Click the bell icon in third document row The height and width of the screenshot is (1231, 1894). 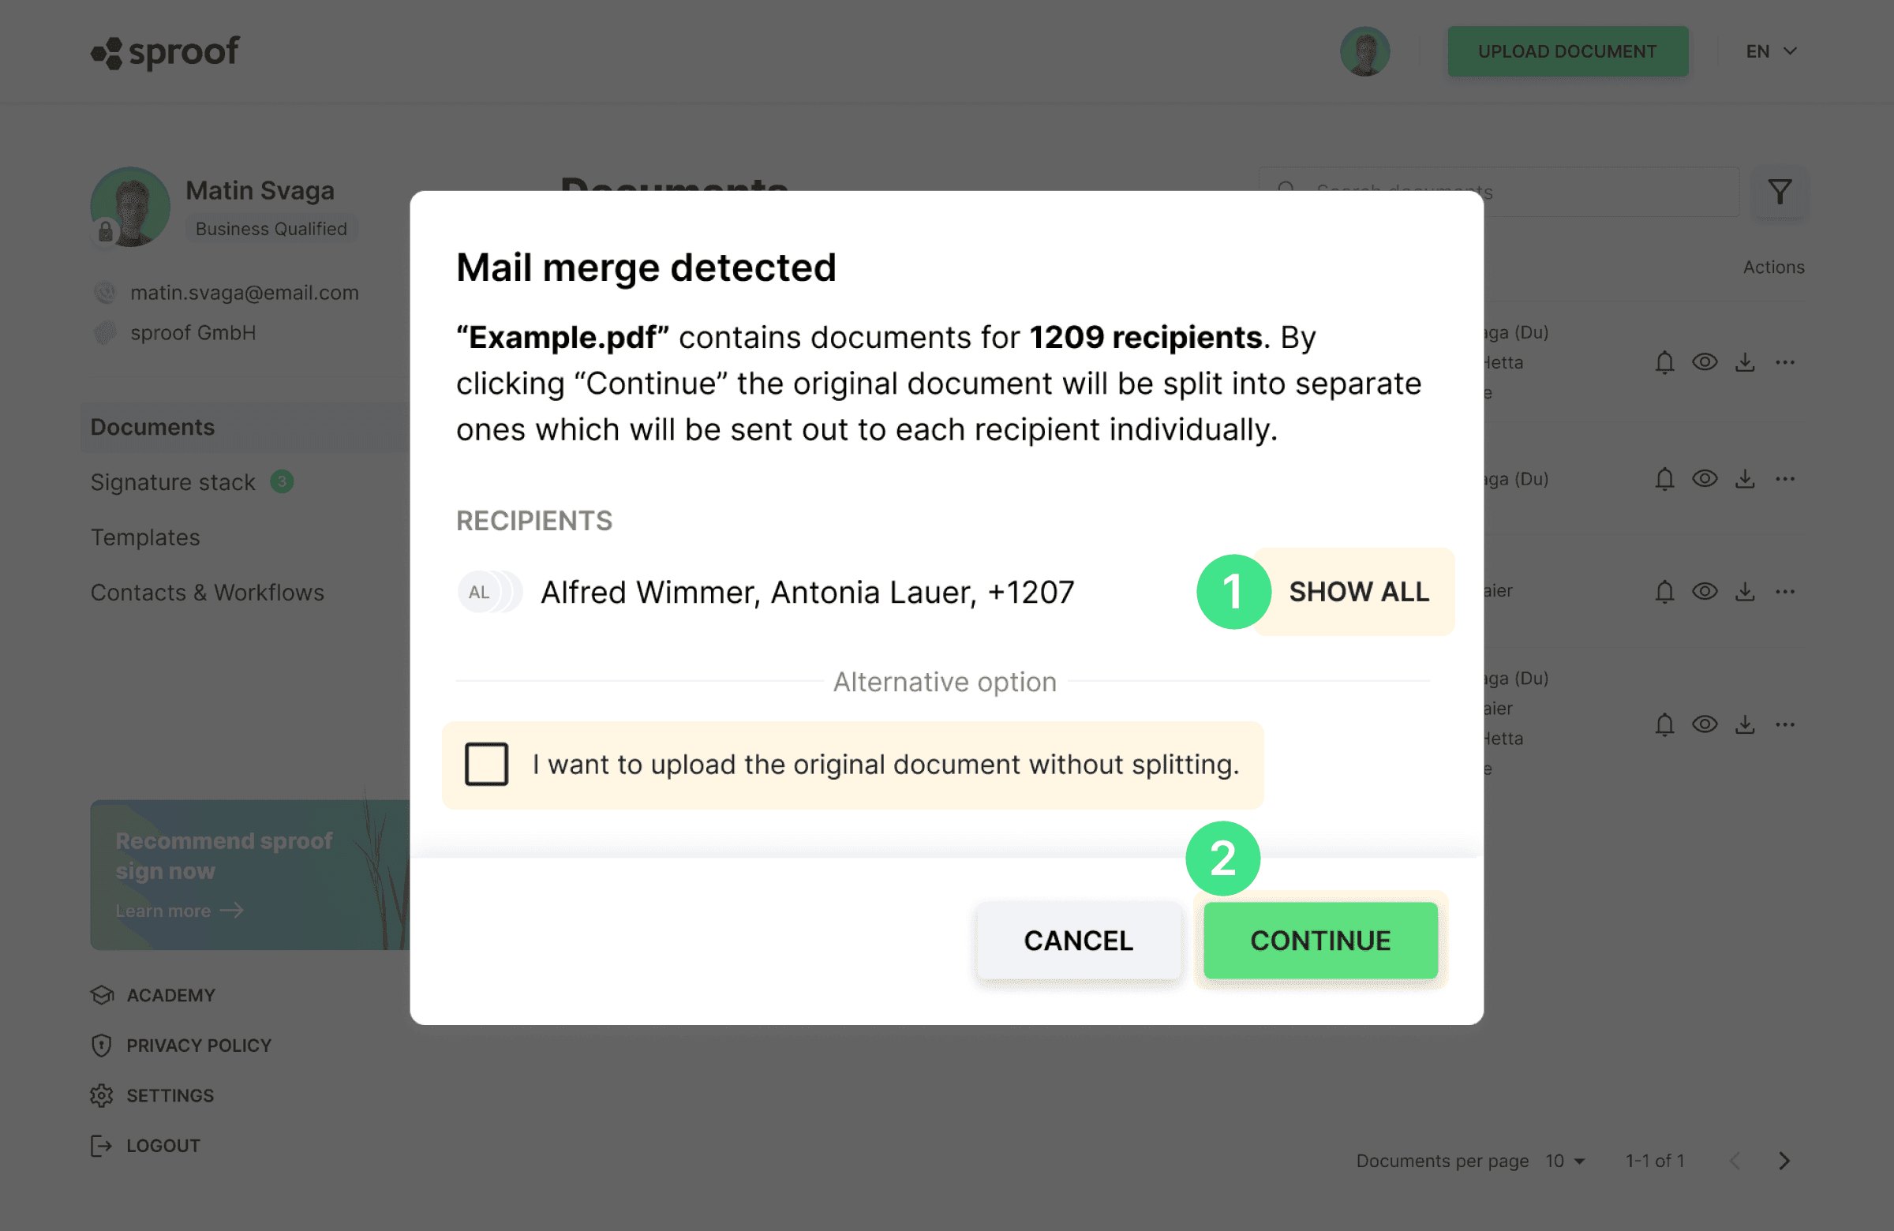(x=1665, y=591)
